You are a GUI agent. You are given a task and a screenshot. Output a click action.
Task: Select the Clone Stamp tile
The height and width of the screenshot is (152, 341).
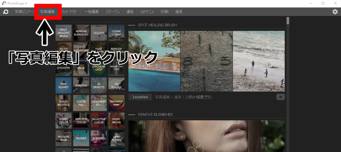[x=116, y=33]
